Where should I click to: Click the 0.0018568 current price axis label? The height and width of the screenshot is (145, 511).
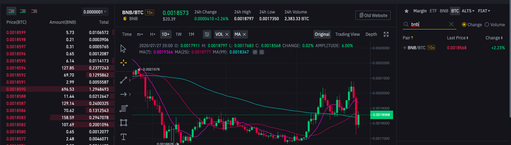tap(382, 115)
